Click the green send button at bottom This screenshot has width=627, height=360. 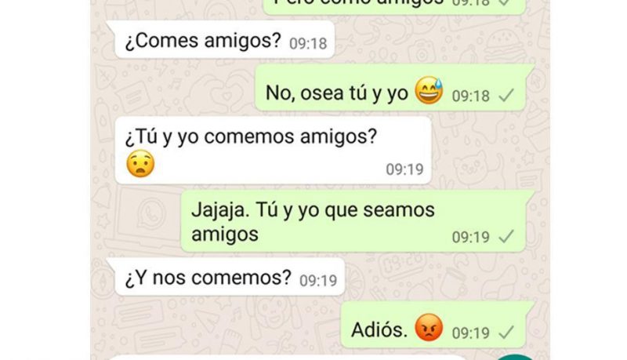[x=516, y=357]
